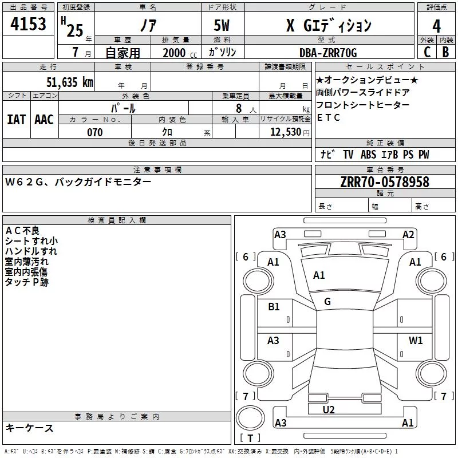
Task: Select the A2 scratch marker at front corner
Action: click(x=408, y=235)
